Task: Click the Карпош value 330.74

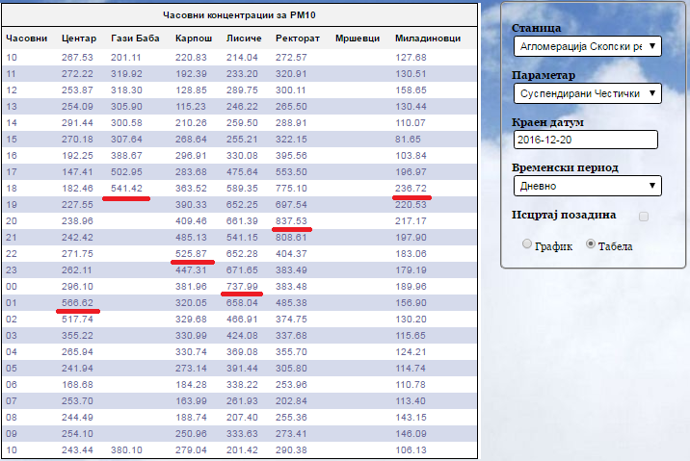Action: 191,352
